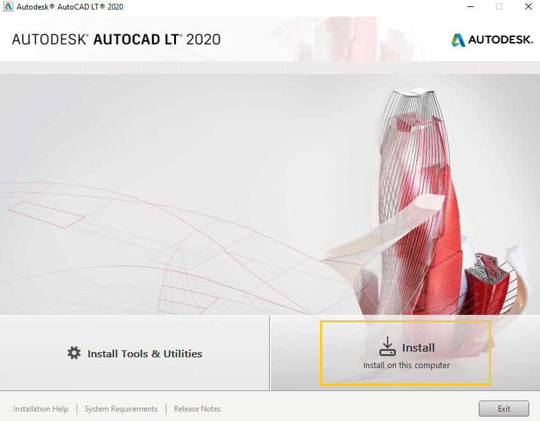
Task: Click the Install on this computer subtitle text
Action: 406,365
